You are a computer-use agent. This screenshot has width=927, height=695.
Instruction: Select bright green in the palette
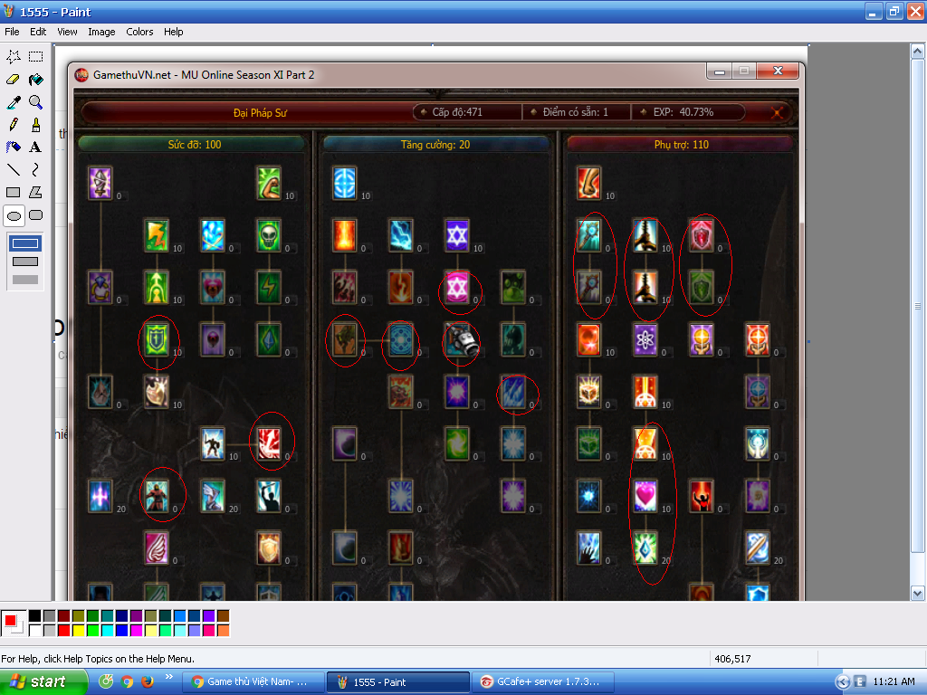pos(93,630)
